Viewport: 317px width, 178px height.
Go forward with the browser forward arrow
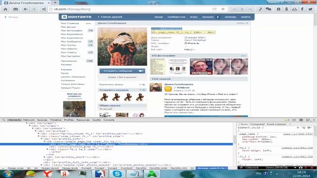34,9
